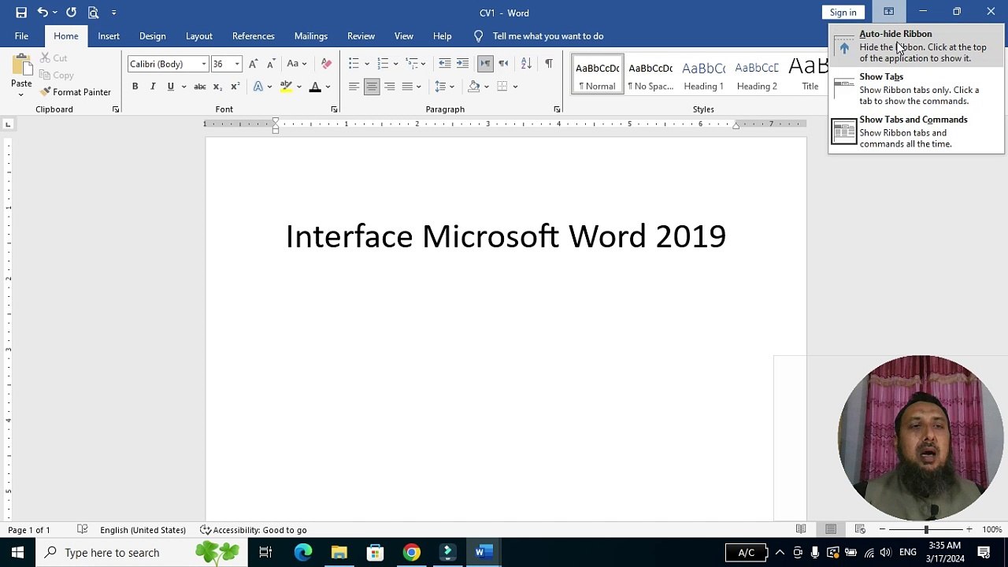Click the Sort A-Z icon
This screenshot has width=1008, height=567.
point(526,64)
